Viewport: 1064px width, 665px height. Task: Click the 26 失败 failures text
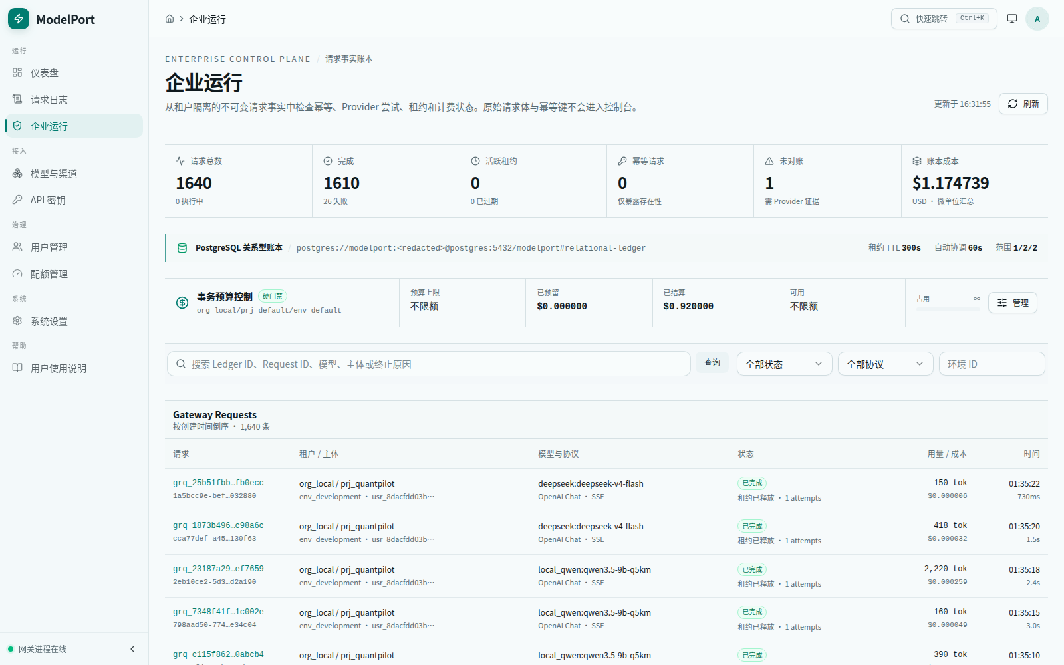pyautogui.click(x=335, y=201)
